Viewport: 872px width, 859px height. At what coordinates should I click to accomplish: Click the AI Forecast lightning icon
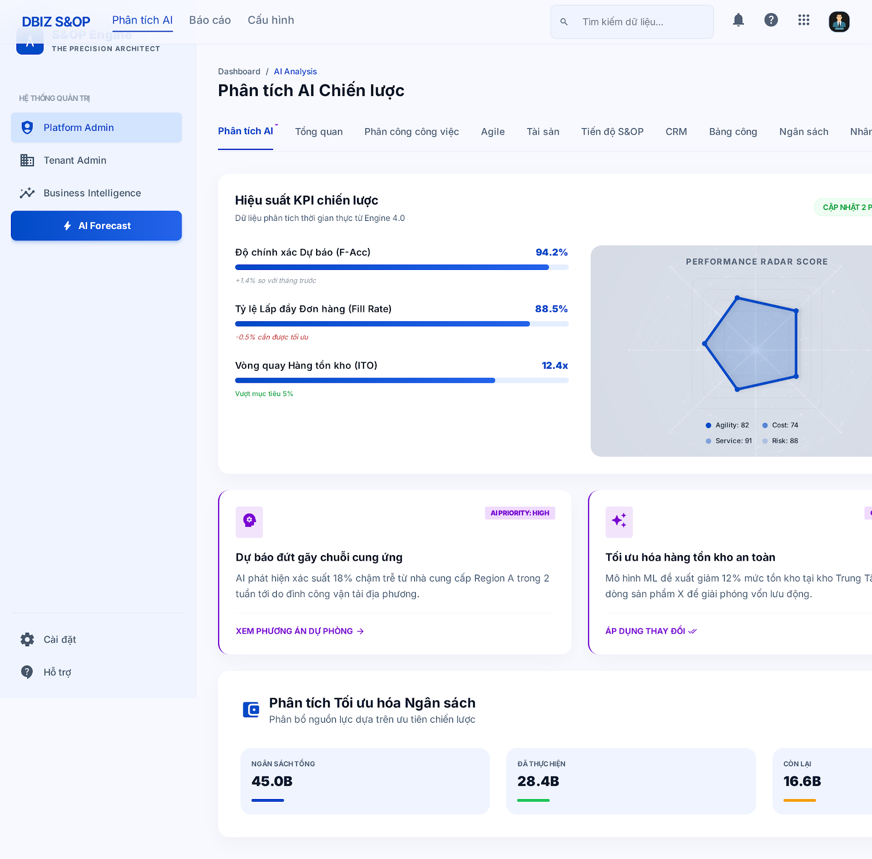[x=68, y=226]
